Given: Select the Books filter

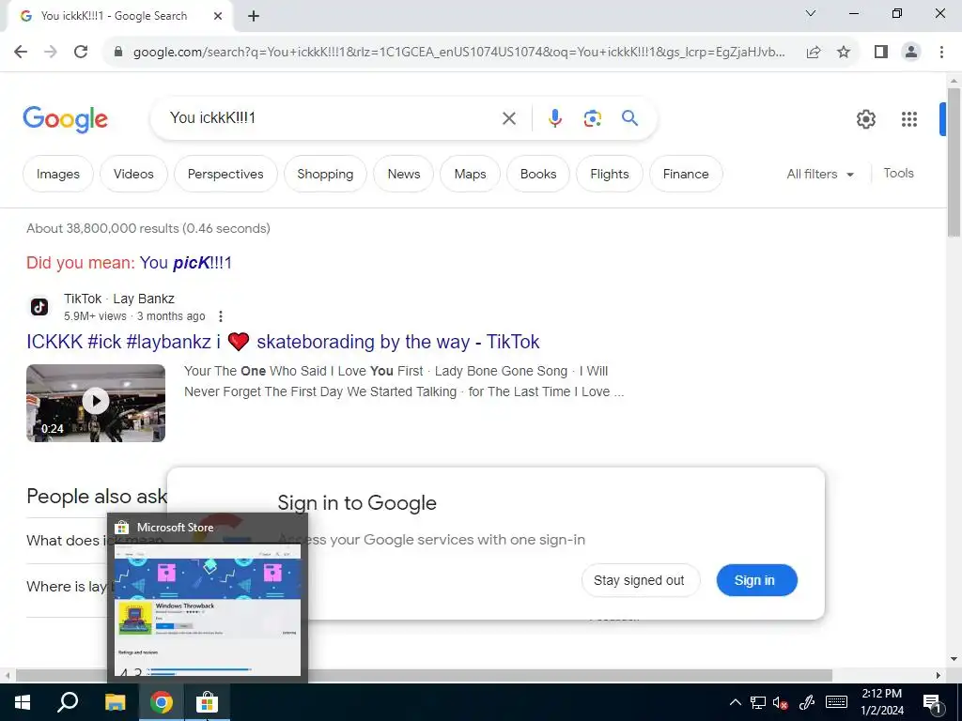Looking at the screenshot, I should tap(538, 174).
